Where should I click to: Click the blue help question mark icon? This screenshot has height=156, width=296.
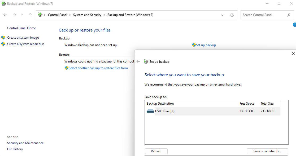(x=294, y=25)
